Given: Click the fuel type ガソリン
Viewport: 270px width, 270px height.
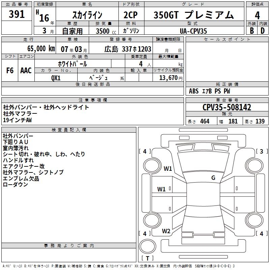Looking at the screenshot, I should pyautogui.click(x=131, y=31).
